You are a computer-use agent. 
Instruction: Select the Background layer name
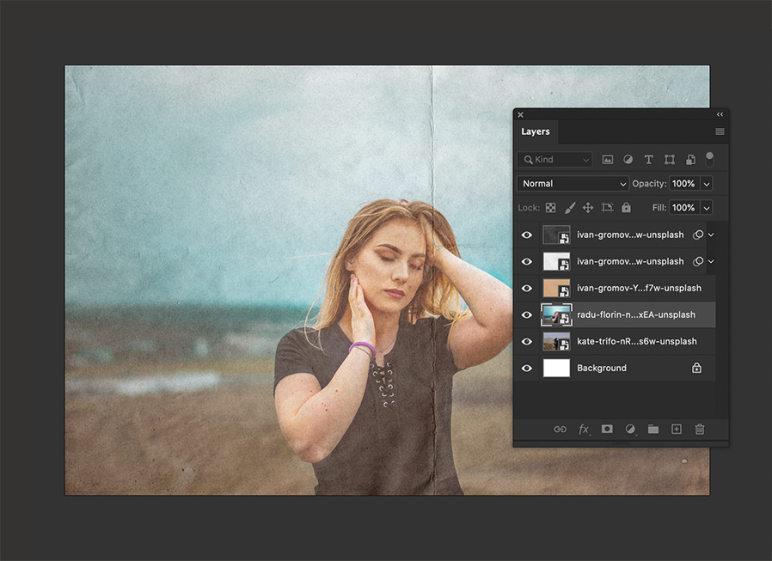coord(602,368)
